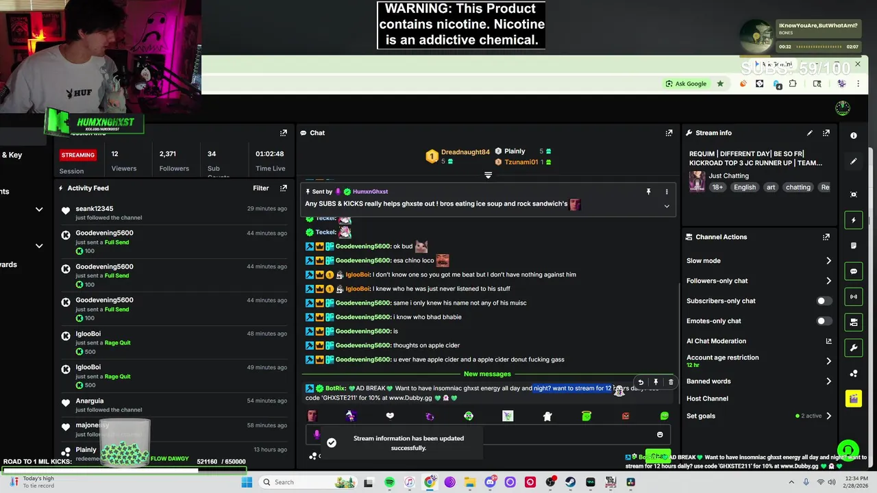
Task: Click the Time Live 01:02:48 stat
Action: [270, 162]
